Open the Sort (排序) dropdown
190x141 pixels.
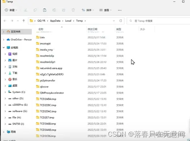coord(88,10)
